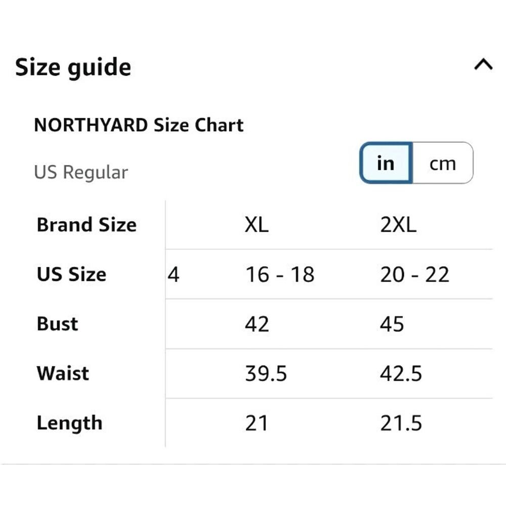506x506 pixels.
Task: Click the NORTHYARD Size Chart title
Action: pyautogui.click(x=139, y=124)
